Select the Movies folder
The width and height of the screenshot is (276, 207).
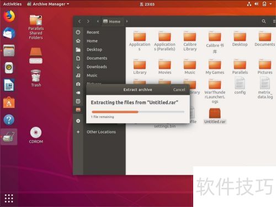tap(164, 67)
